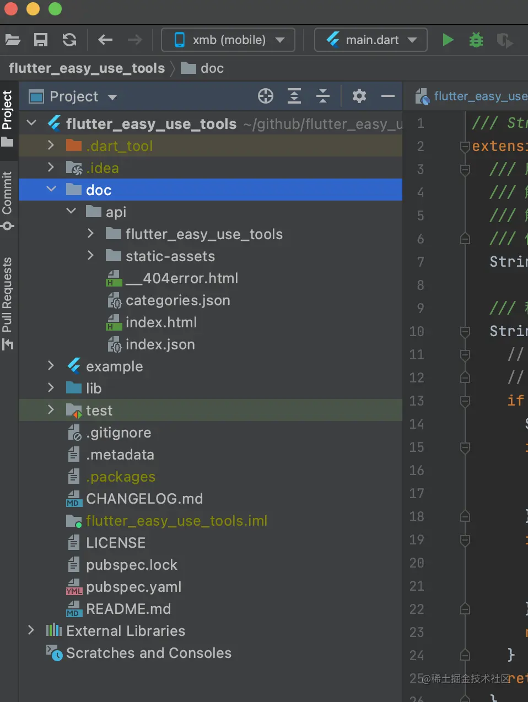Click the doc folder icon in tree

(x=74, y=190)
